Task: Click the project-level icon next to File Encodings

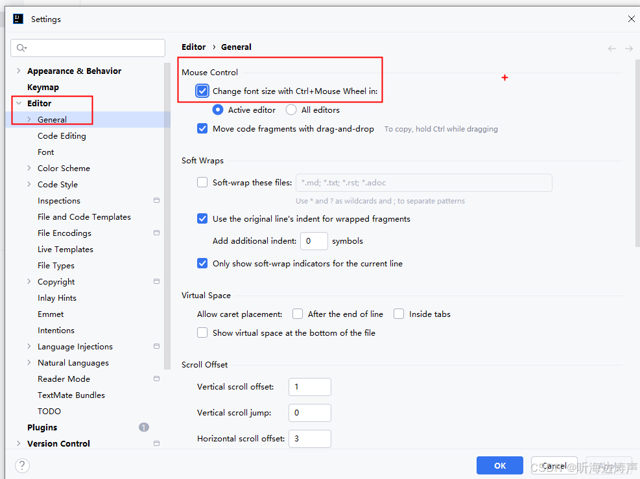Action: click(x=156, y=233)
